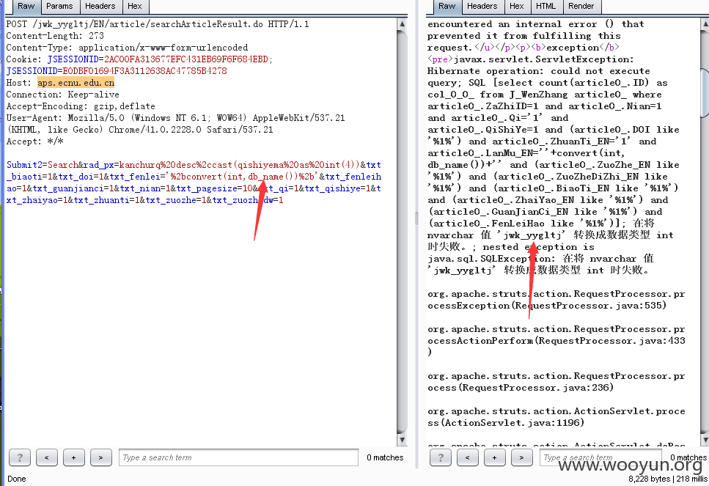Click next match (>) button in request pane

101,457
